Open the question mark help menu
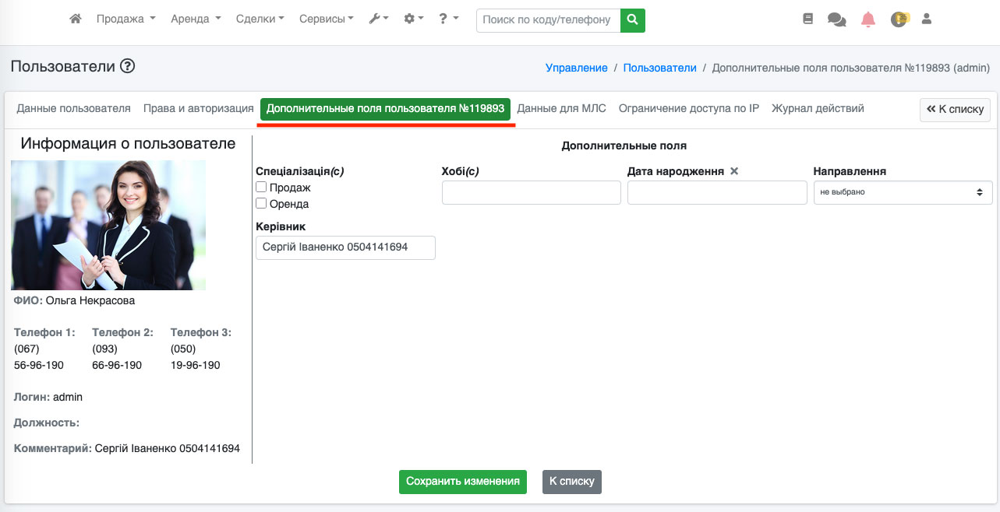Viewport: 1000px width, 512px height. [x=448, y=19]
